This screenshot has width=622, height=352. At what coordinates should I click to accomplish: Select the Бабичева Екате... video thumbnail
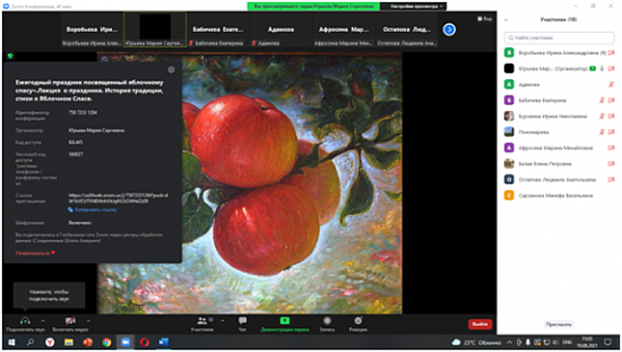coord(218,30)
